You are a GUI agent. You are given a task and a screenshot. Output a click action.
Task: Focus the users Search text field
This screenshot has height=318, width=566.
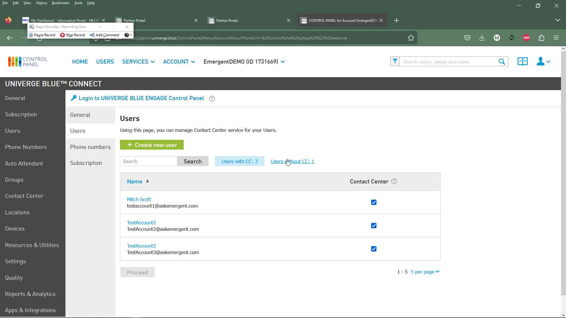pos(148,161)
